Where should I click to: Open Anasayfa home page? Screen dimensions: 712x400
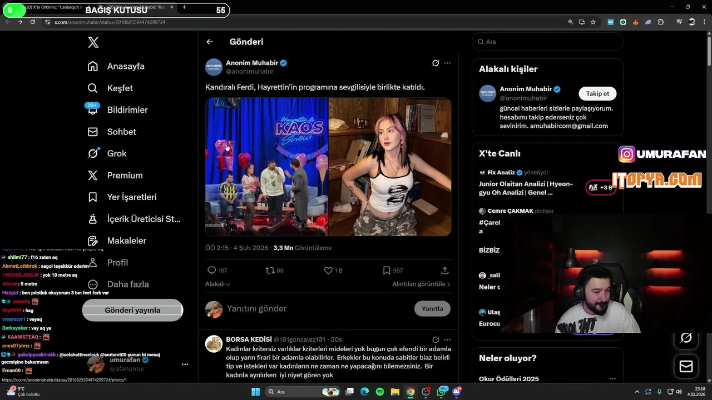116,66
